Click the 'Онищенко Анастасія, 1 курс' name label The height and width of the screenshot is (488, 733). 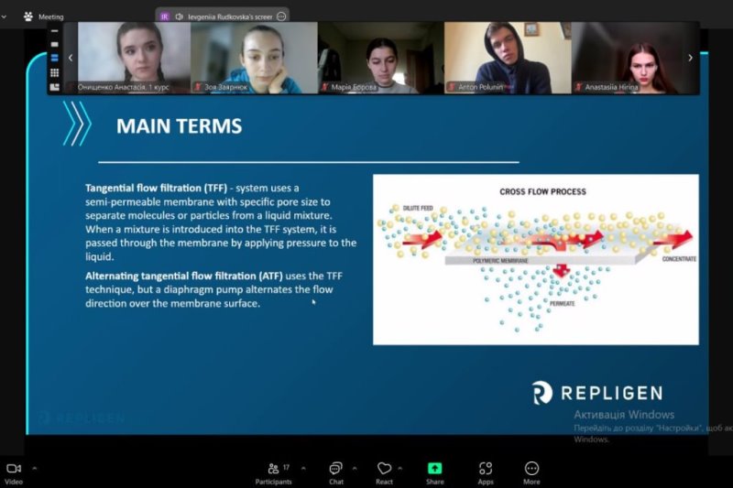tap(123, 87)
